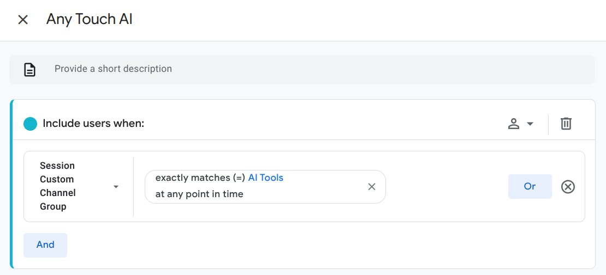
Task: Add an Or condition
Action: coord(530,186)
